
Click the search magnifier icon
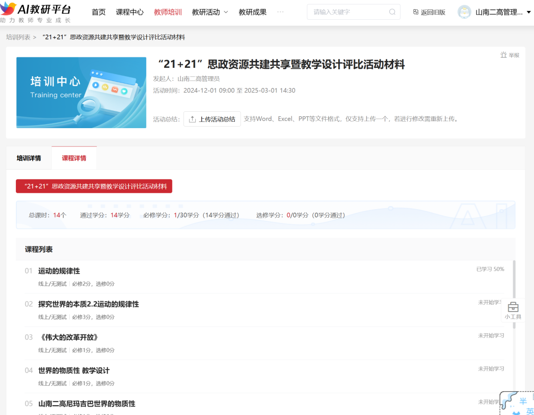click(x=392, y=12)
